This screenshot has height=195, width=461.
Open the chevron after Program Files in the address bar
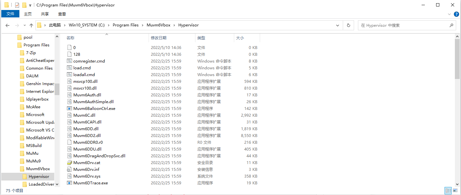click(x=142, y=25)
